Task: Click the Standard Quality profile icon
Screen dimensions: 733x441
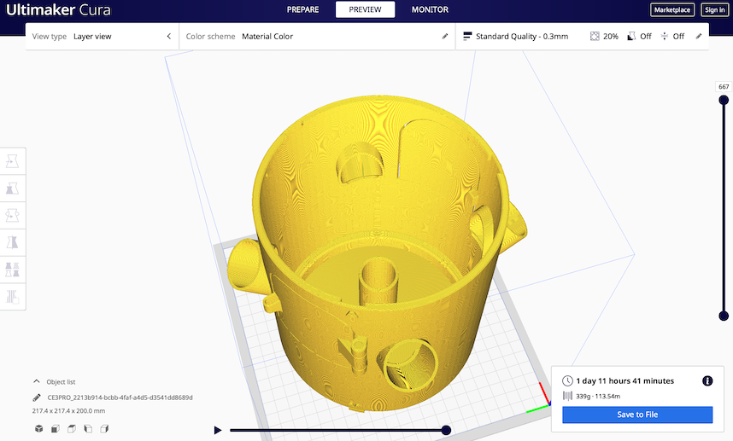Action: [x=467, y=37]
